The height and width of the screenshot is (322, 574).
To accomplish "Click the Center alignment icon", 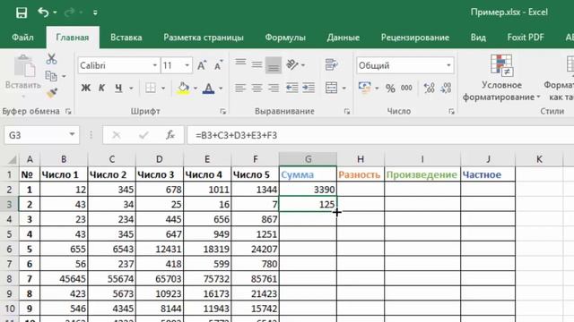I will [257, 88].
